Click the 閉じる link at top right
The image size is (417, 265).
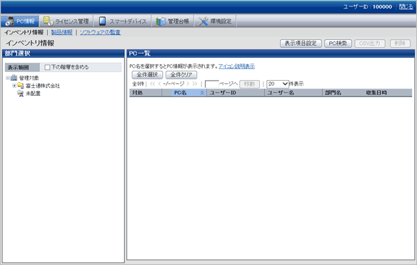(x=406, y=6)
